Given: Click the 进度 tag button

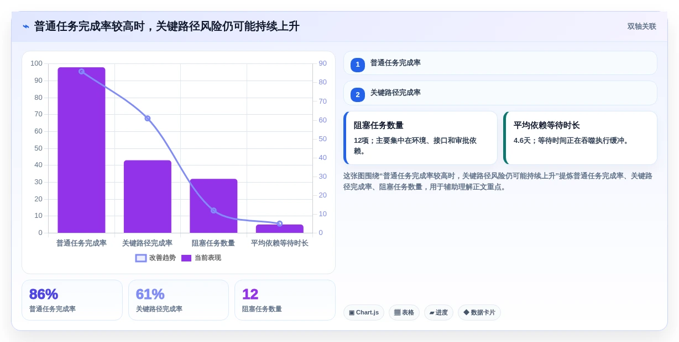Looking at the screenshot, I should [438, 313].
